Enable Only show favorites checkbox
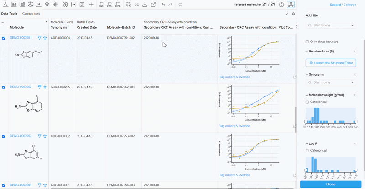The width and height of the screenshot is (365, 189). [x=307, y=41]
